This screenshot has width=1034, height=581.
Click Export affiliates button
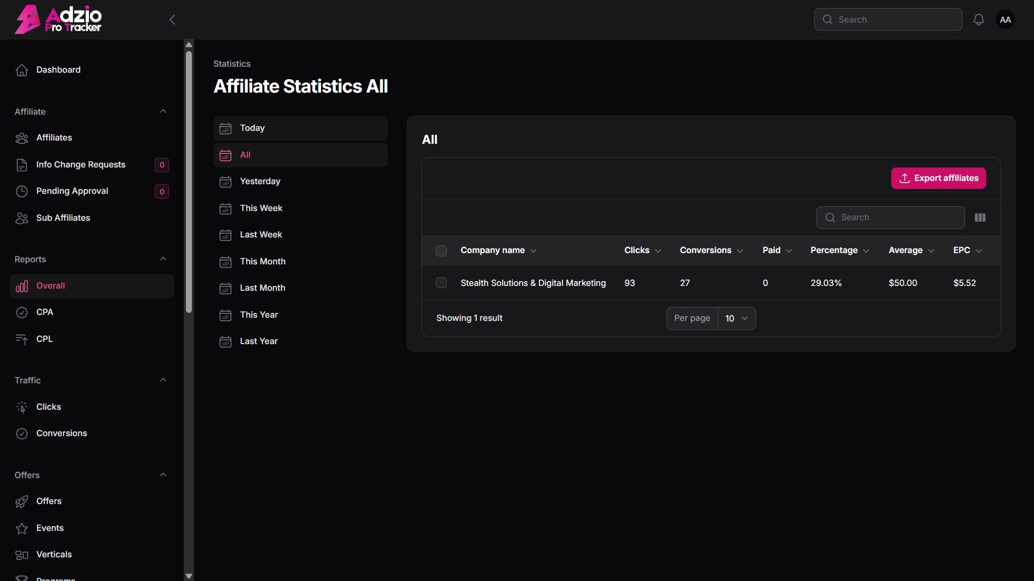pos(939,178)
